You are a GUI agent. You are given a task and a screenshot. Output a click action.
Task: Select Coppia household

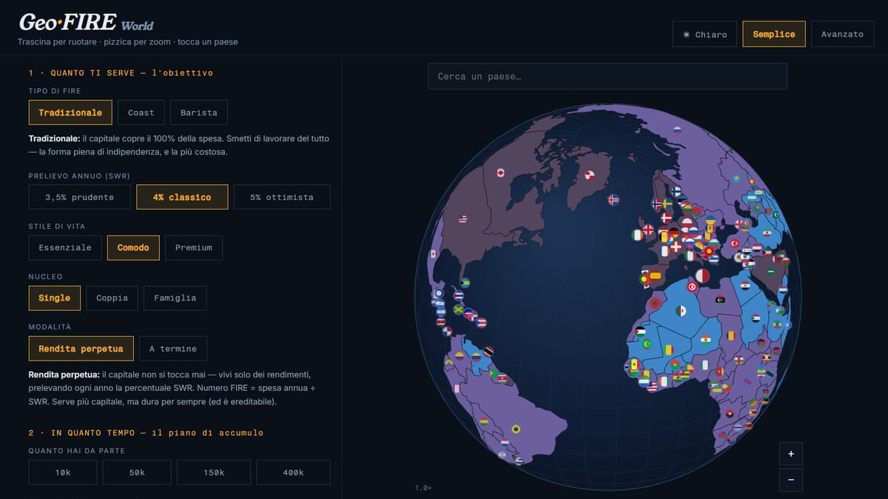[x=112, y=298]
